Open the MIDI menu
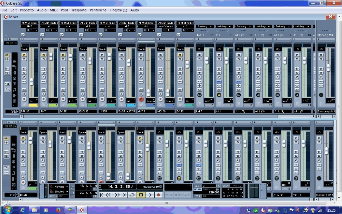 point(54,10)
